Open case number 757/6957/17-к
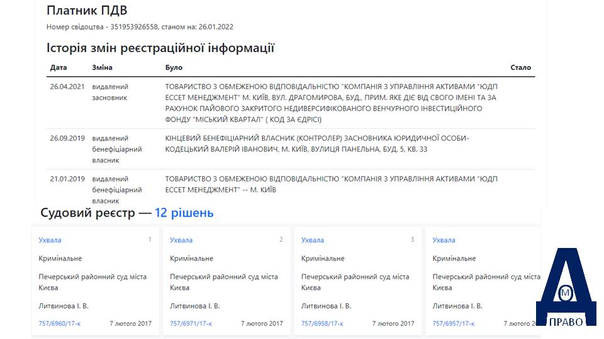The image size is (604, 339). [x=454, y=324]
